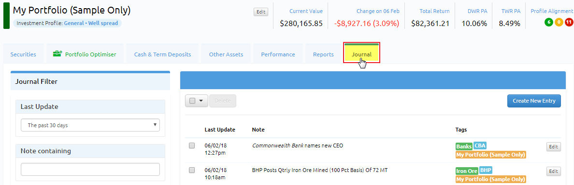This screenshot has height=185, width=574.
Task: Open the Last Update period dropdown
Action: click(x=90, y=125)
